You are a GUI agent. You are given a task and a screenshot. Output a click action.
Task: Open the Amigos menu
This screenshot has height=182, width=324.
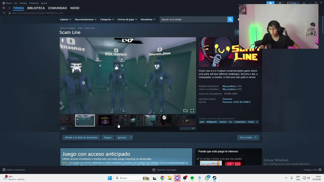pos(23,3)
